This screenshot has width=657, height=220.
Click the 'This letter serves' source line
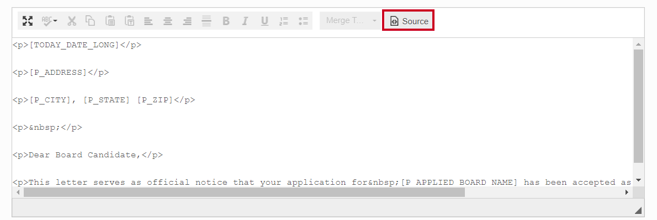322,183
